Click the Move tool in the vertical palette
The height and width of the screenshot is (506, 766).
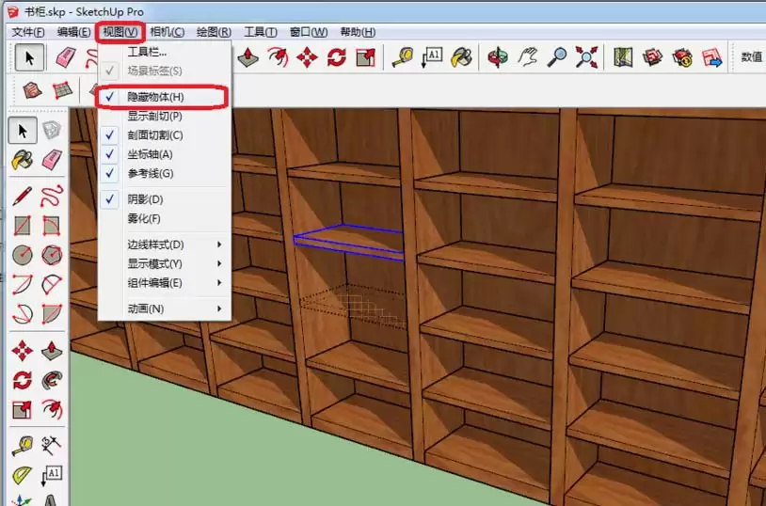coord(23,351)
